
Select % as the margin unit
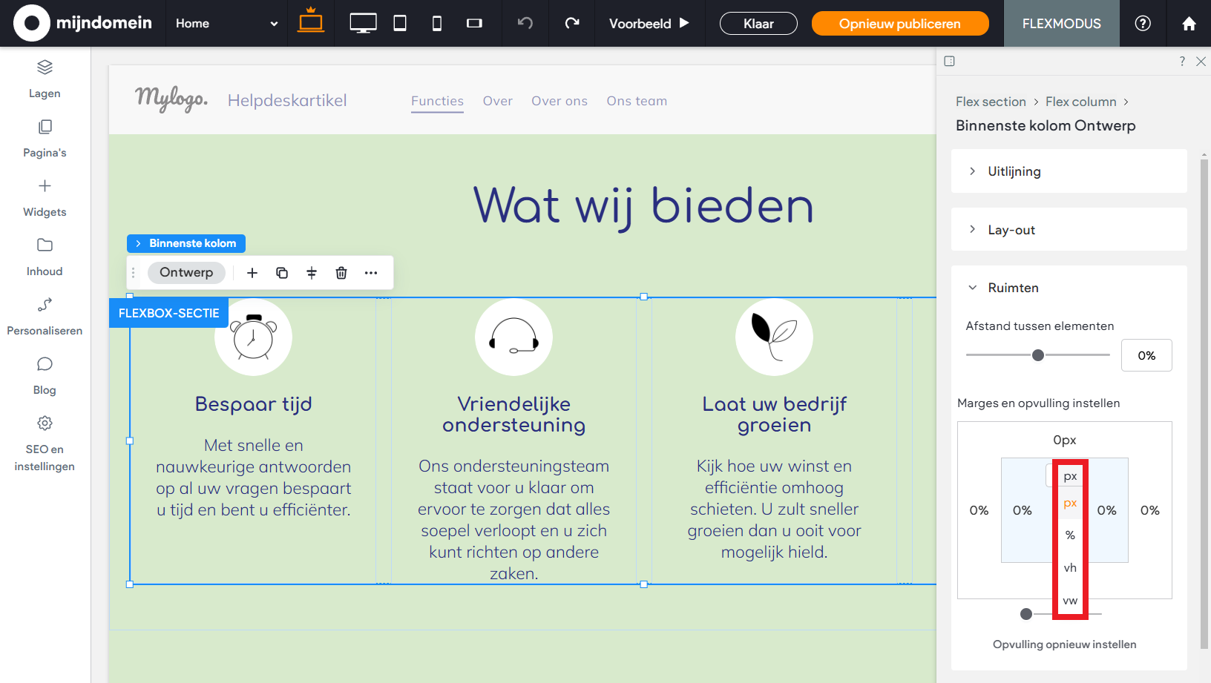(x=1069, y=535)
